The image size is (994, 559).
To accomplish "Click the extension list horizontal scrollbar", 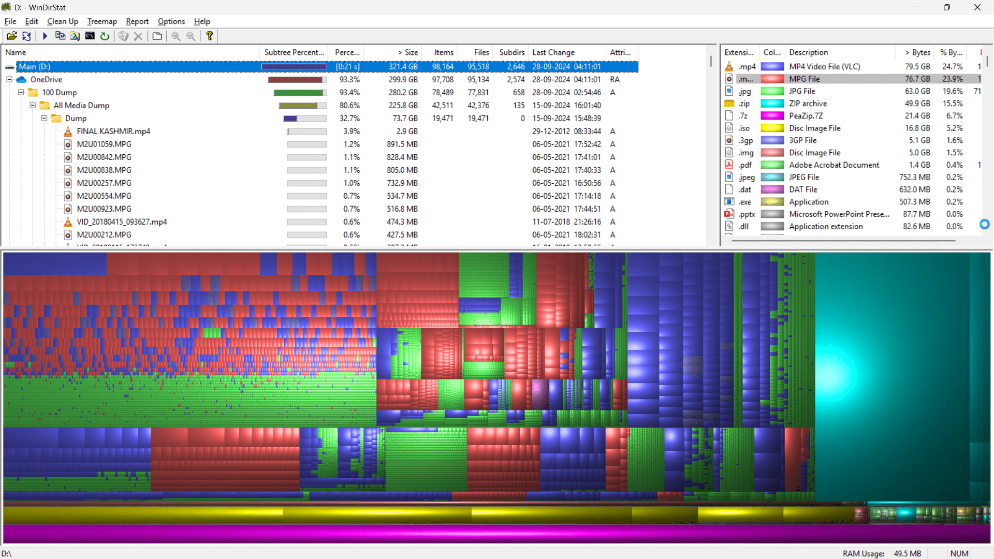I will coord(844,241).
